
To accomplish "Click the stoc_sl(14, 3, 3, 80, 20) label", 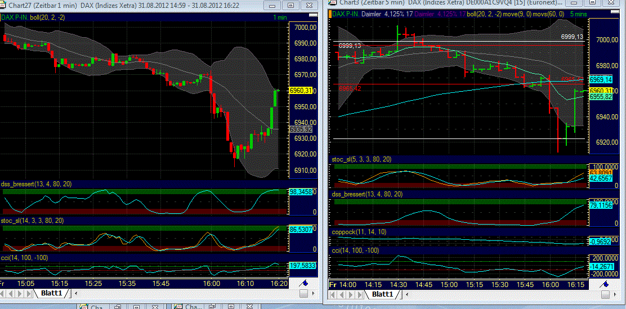I will (x=33, y=221).
